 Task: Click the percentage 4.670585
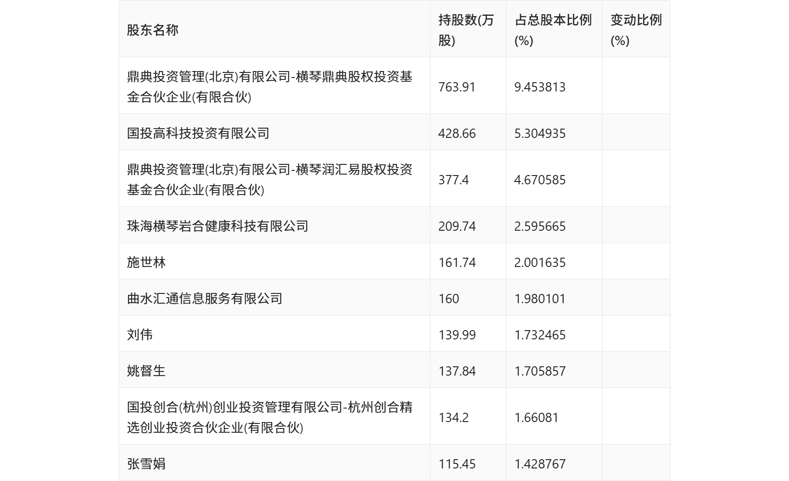tap(540, 180)
